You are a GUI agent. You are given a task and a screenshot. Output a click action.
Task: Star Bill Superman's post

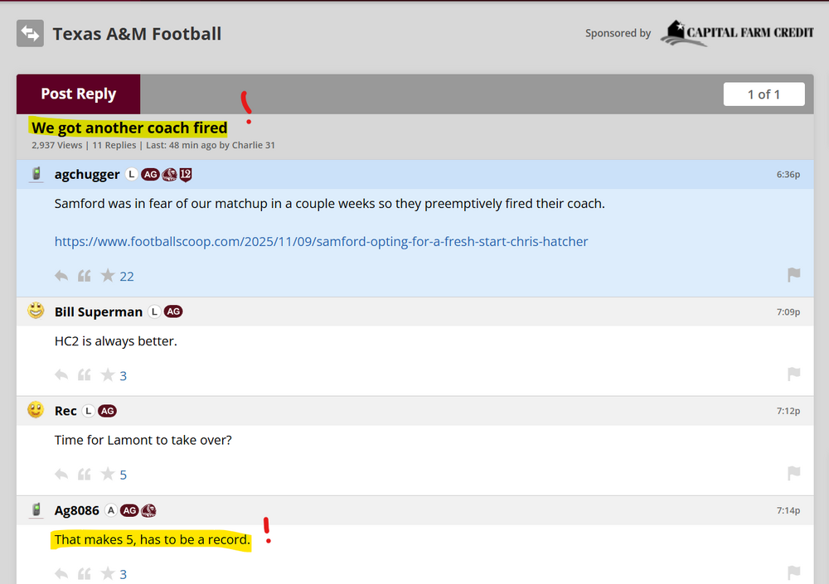pyautogui.click(x=108, y=375)
